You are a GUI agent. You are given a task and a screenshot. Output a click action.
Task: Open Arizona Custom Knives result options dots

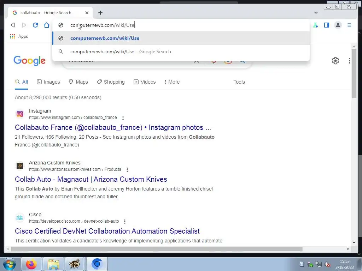127,170
